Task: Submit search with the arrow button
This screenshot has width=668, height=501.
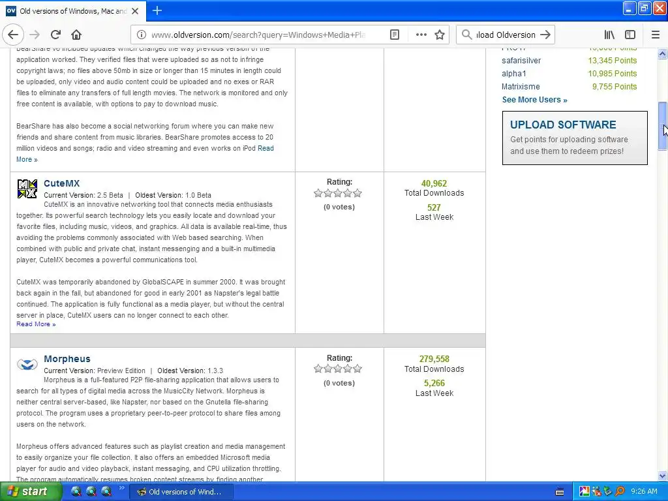Action: tap(545, 35)
